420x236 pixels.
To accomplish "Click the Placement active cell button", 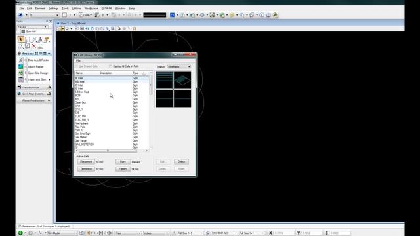I will point(86,162).
